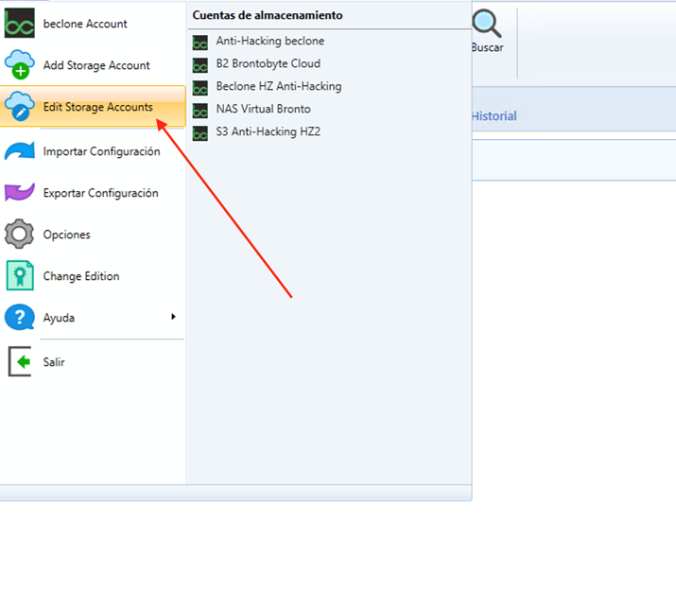Click the beclone Account logo icon
Viewport: 676px width, 594px height.
click(20, 24)
